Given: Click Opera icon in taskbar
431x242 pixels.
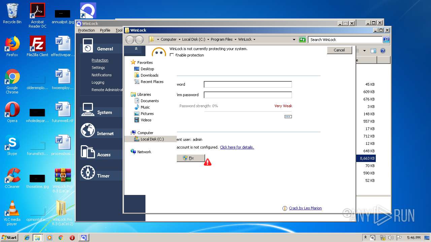Looking at the screenshot, I should (x=72, y=238).
